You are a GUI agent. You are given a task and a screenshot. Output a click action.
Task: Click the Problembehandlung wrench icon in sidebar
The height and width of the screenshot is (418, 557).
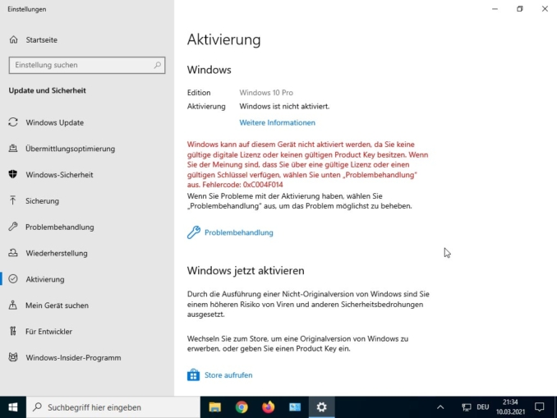pos(13,227)
